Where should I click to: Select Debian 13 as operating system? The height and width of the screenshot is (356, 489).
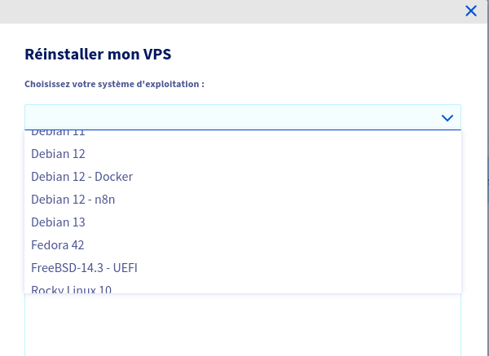(59, 222)
